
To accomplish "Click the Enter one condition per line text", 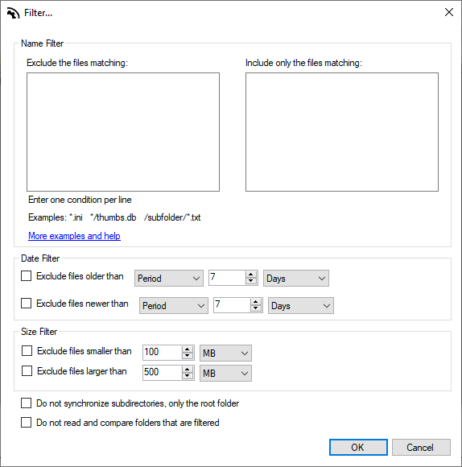I will [80, 200].
